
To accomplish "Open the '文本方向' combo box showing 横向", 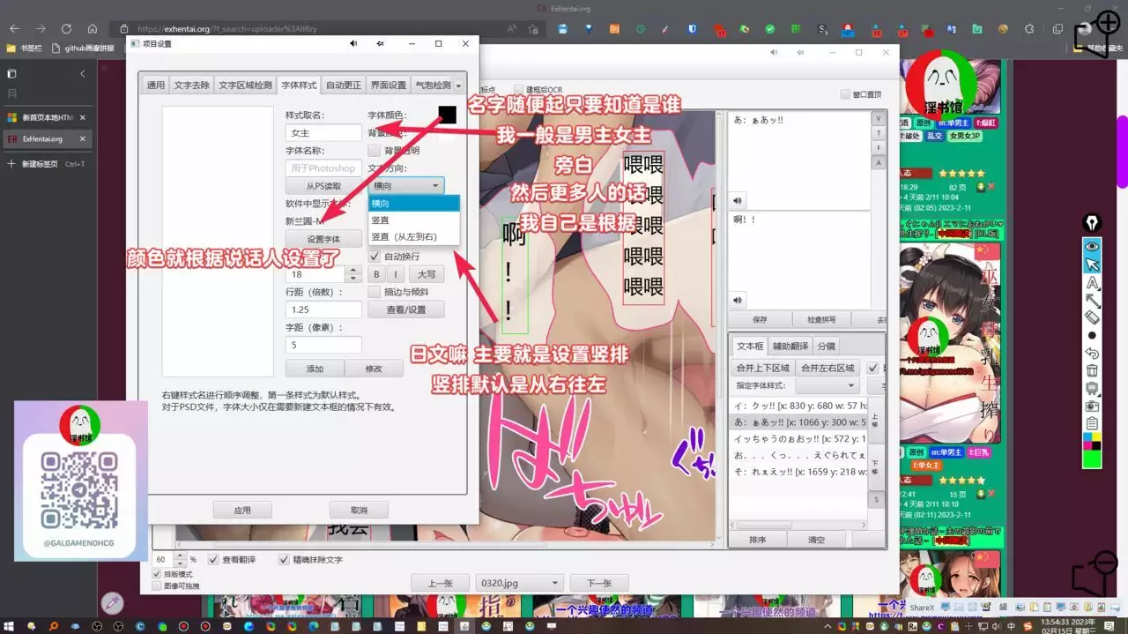I will click(x=406, y=186).
